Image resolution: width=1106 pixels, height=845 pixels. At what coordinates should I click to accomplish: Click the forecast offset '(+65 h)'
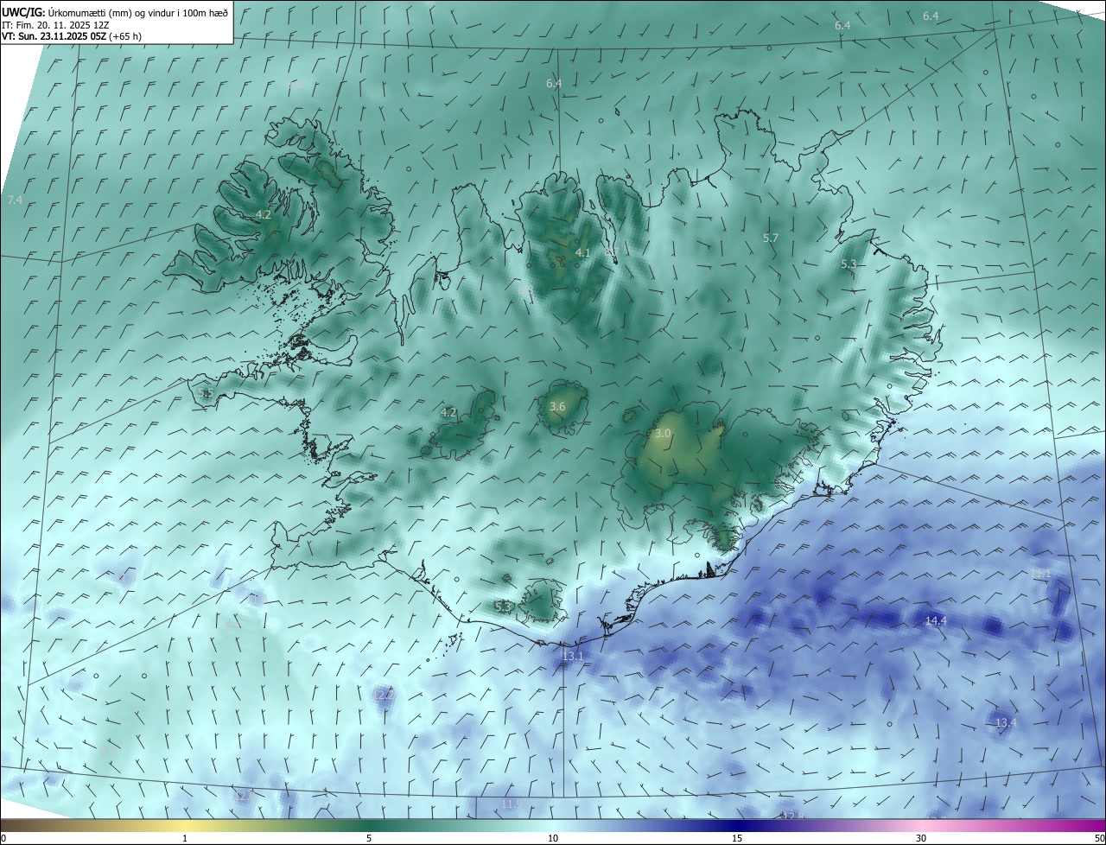pos(126,36)
